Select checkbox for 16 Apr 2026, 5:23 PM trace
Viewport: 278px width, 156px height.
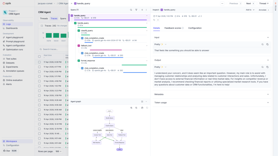39,90
